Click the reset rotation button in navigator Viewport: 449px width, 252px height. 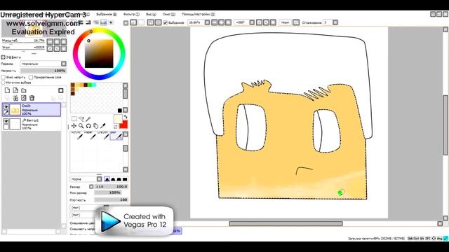click(x=64, y=48)
